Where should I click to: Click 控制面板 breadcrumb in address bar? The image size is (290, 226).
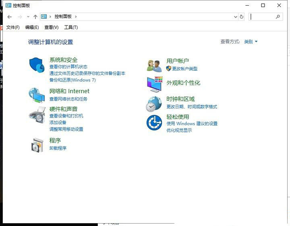[63, 17]
